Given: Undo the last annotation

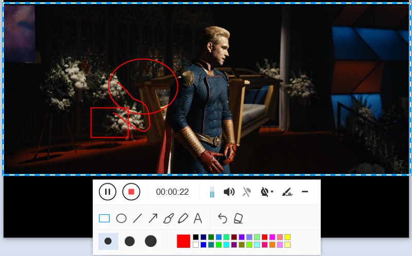Looking at the screenshot, I should tap(222, 218).
